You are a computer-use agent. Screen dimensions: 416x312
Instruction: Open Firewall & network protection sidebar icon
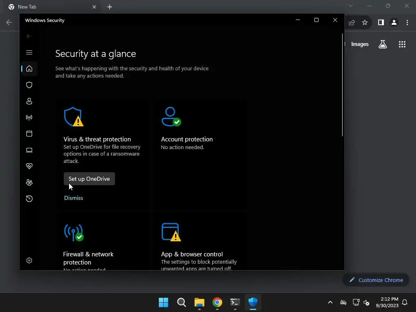(29, 117)
